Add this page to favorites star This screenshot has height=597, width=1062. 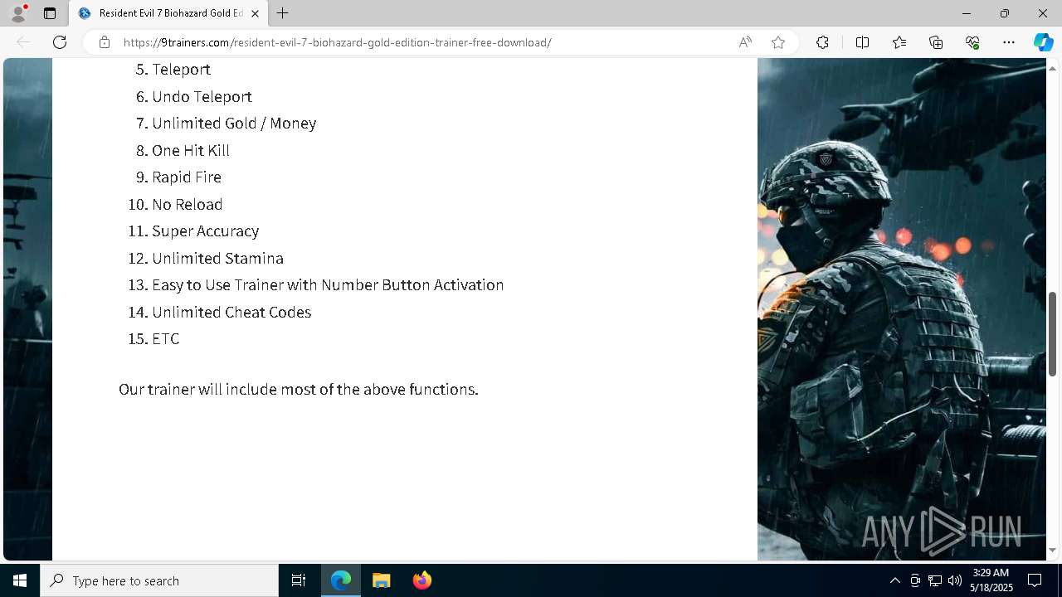pos(778,42)
